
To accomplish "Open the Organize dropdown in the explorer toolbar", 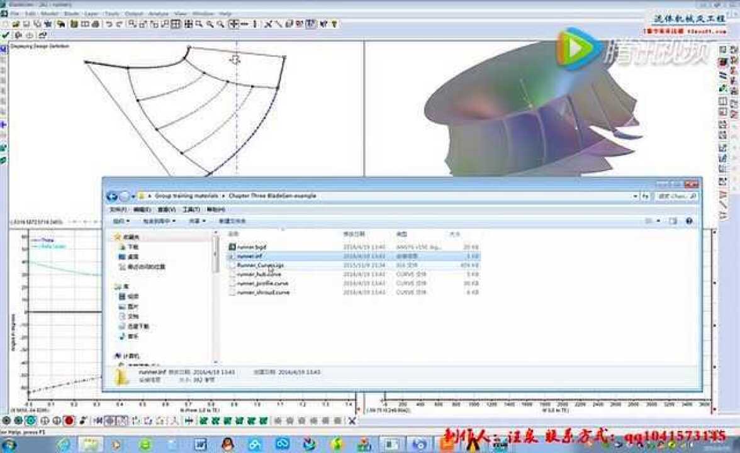I will tap(121, 221).
